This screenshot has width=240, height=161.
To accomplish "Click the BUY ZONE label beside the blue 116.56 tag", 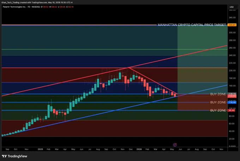I will [x=218, y=102].
